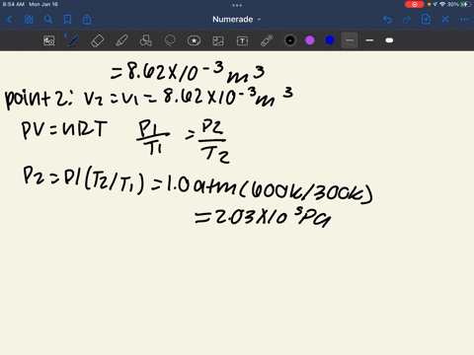Screen dimensions: 474x355
Task: Select the medium stroke width
Action: (369, 40)
